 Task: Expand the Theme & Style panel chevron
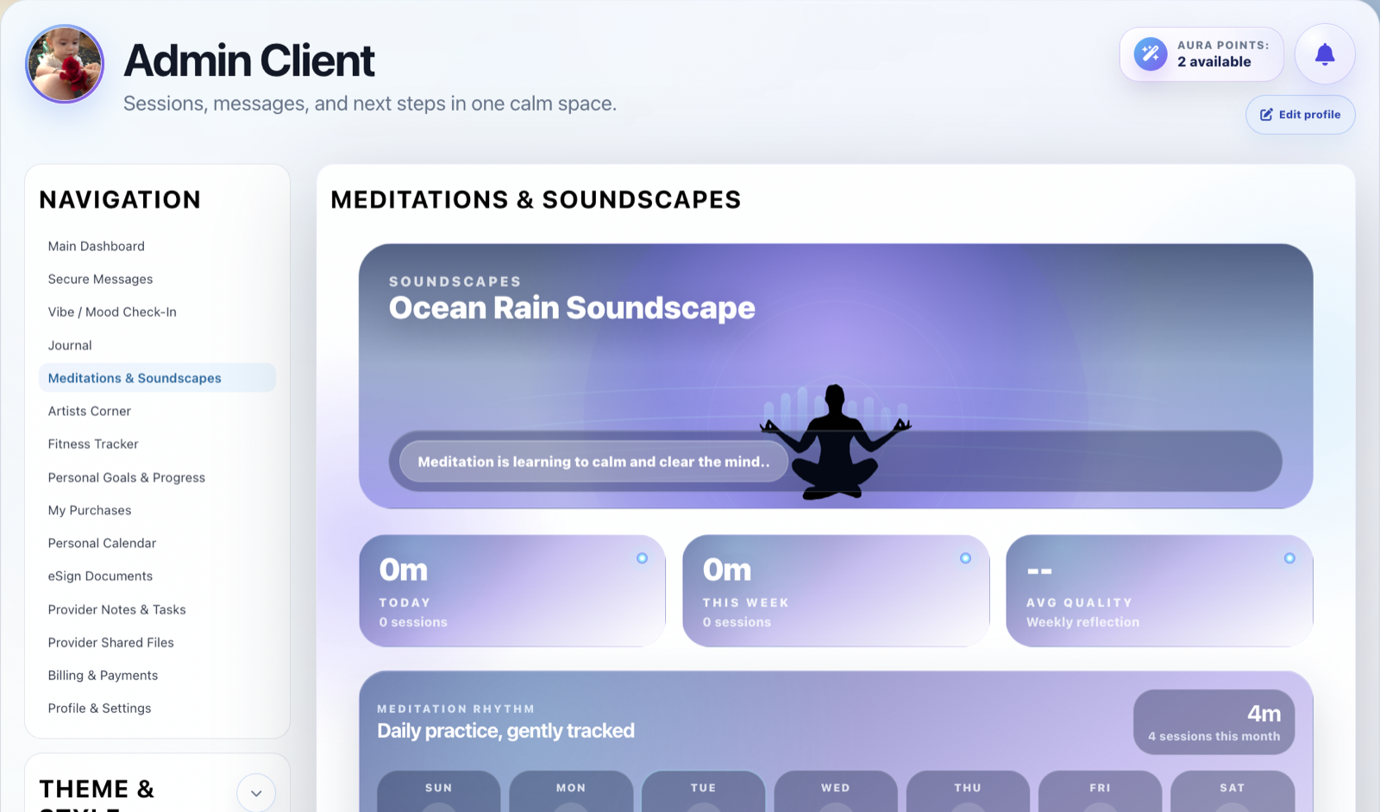(x=256, y=793)
